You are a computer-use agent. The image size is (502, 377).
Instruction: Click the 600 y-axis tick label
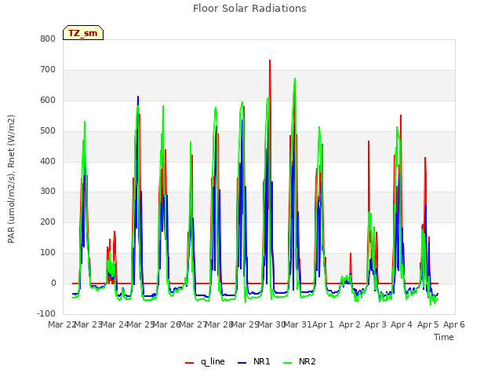(48, 100)
